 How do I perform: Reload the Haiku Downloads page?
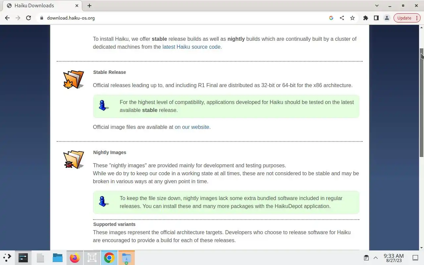tap(28, 18)
